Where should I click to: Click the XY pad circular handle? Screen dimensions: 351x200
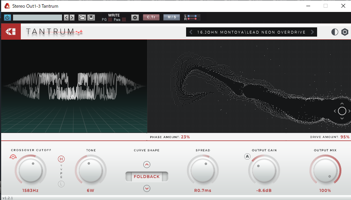point(342,111)
